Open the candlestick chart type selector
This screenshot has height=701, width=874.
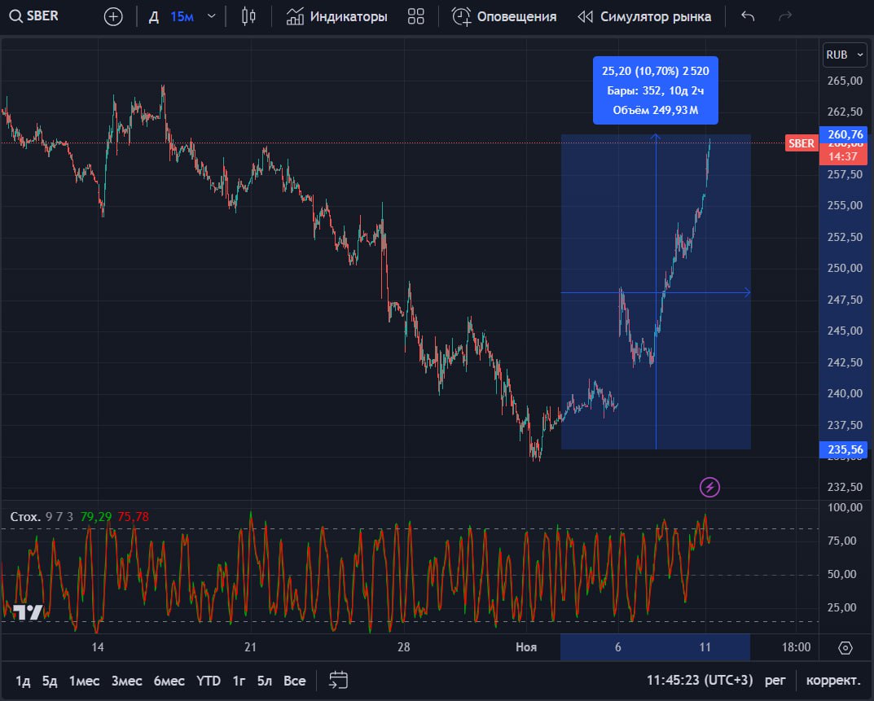pos(248,17)
